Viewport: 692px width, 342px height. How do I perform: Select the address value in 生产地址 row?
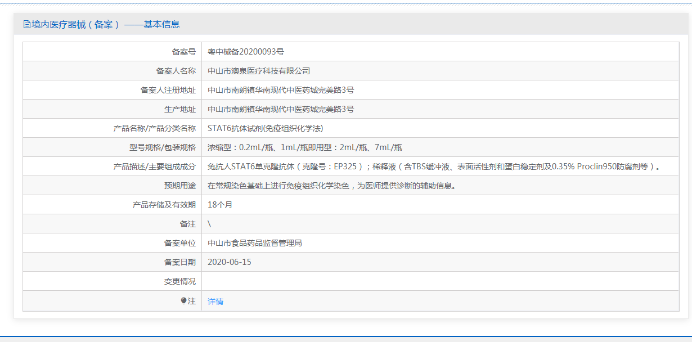[281, 109]
